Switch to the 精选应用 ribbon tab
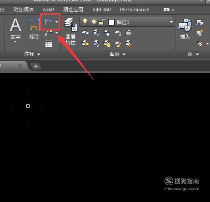The width and height of the screenshot is (210, 202). [73, 10]
